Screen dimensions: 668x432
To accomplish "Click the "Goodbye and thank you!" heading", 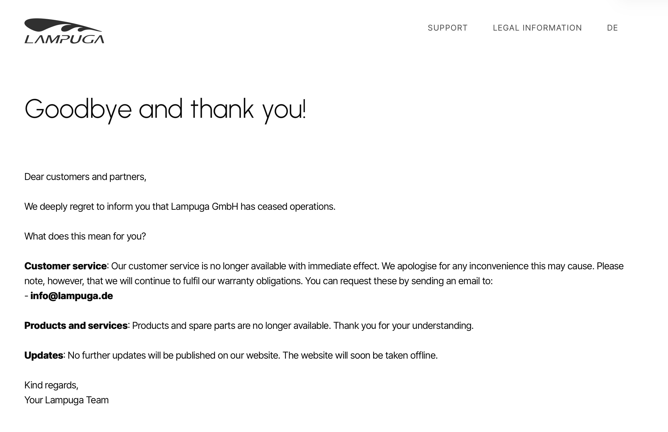I will tap(165, 110).
